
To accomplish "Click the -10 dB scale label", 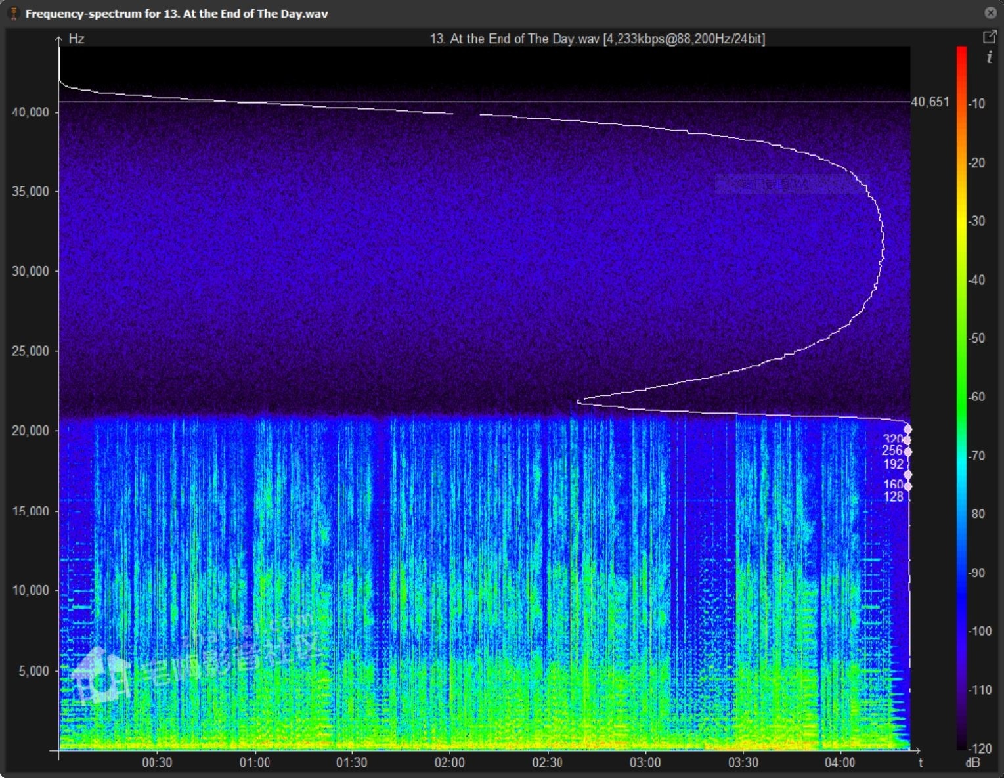I will click(x=977, y=104).
